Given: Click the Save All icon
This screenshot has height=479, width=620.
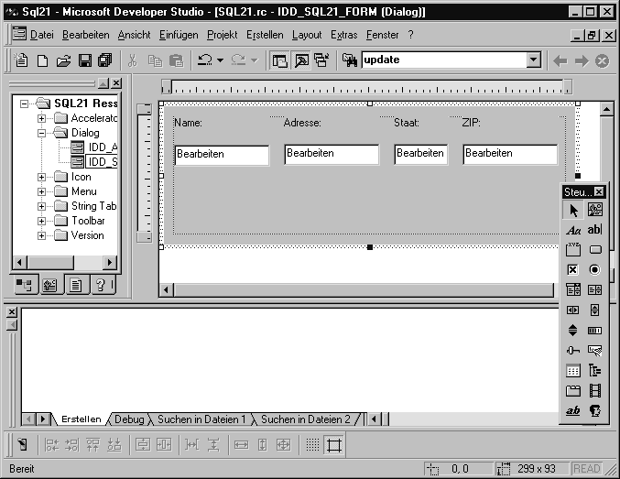Looking at the screenshot, I should pyautogui.click(x=105, y=60).
